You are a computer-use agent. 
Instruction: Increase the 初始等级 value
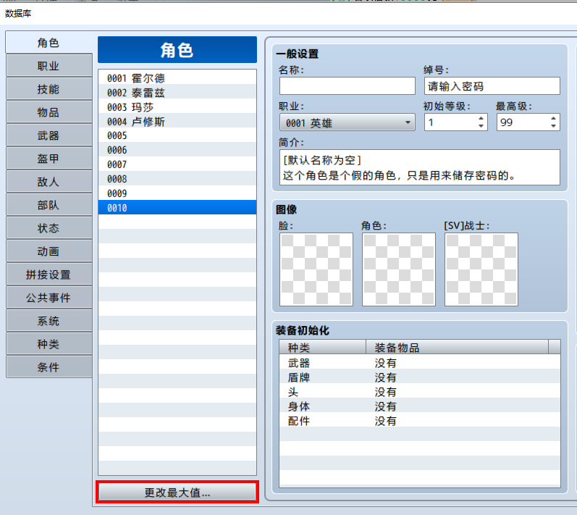tap(481, 119)
